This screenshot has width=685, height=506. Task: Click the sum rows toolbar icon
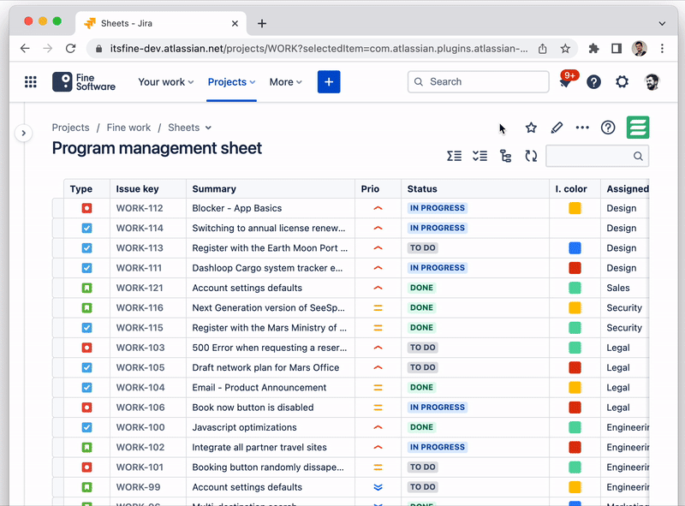point(455,156)
